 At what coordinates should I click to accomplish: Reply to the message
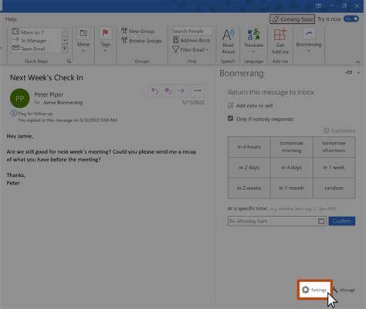pyautogui.click(x=154, y=90)
